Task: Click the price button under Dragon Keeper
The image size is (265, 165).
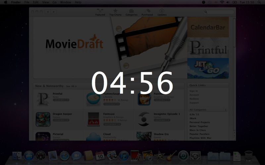Action: [61, 120]
